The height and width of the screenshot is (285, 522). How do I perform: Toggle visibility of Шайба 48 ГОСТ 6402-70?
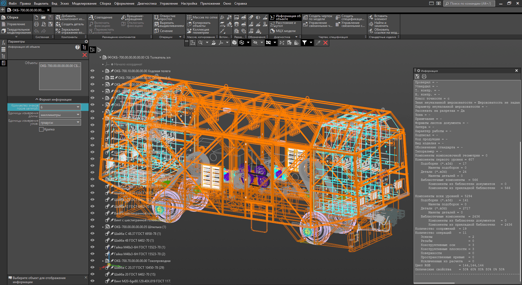point(92,240)
